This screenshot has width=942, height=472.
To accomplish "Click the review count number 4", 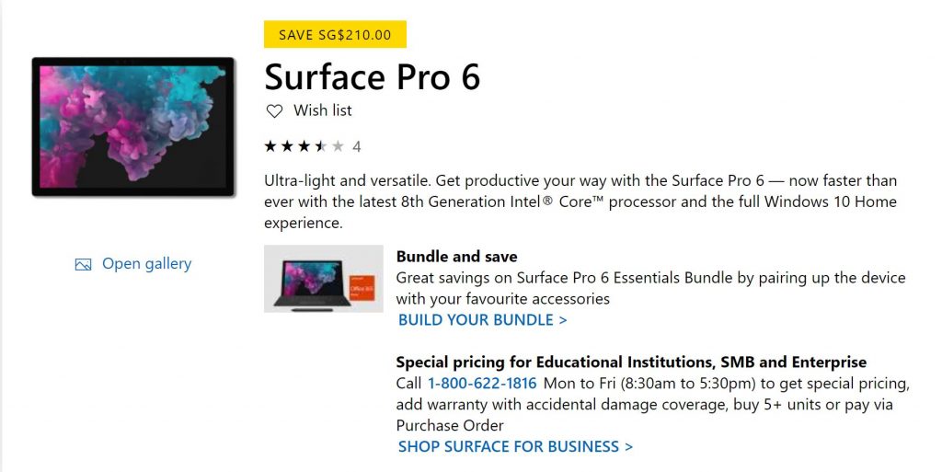I will (357, 146).
